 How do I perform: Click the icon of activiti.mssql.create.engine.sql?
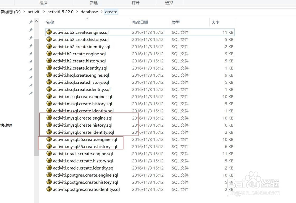(49, 96)
